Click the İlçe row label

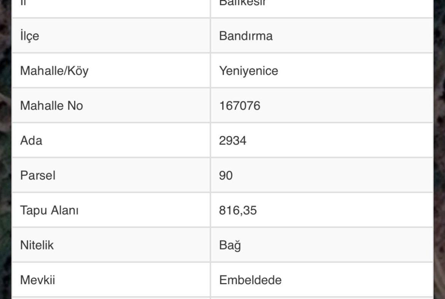tap(30, 36)
